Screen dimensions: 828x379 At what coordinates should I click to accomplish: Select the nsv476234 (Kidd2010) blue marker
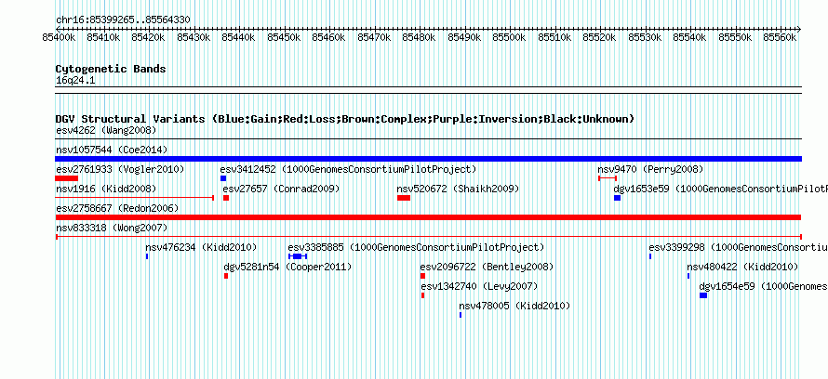click(x=147, y=256)
